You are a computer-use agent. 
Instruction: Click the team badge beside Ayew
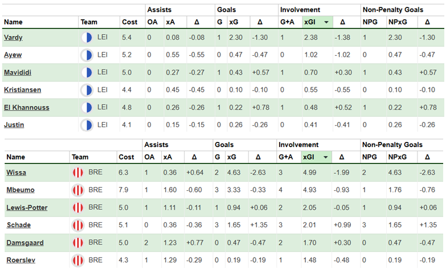point(87,55)
